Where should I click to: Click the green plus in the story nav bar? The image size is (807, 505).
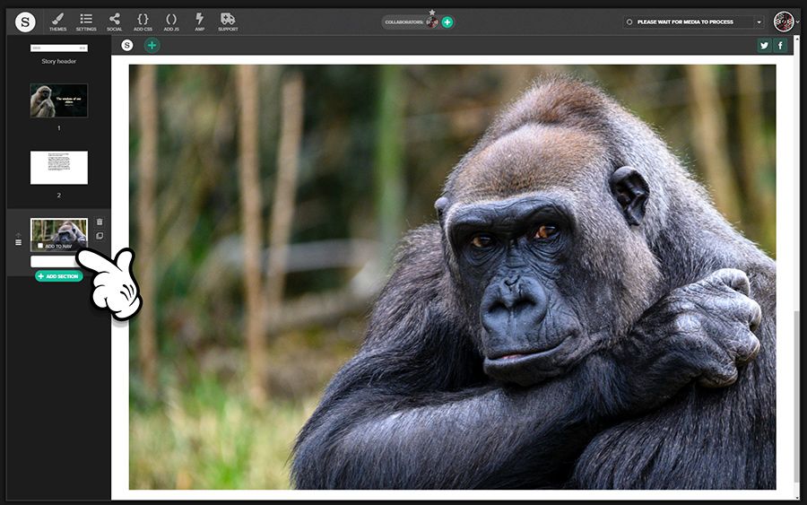click(152, 46)
